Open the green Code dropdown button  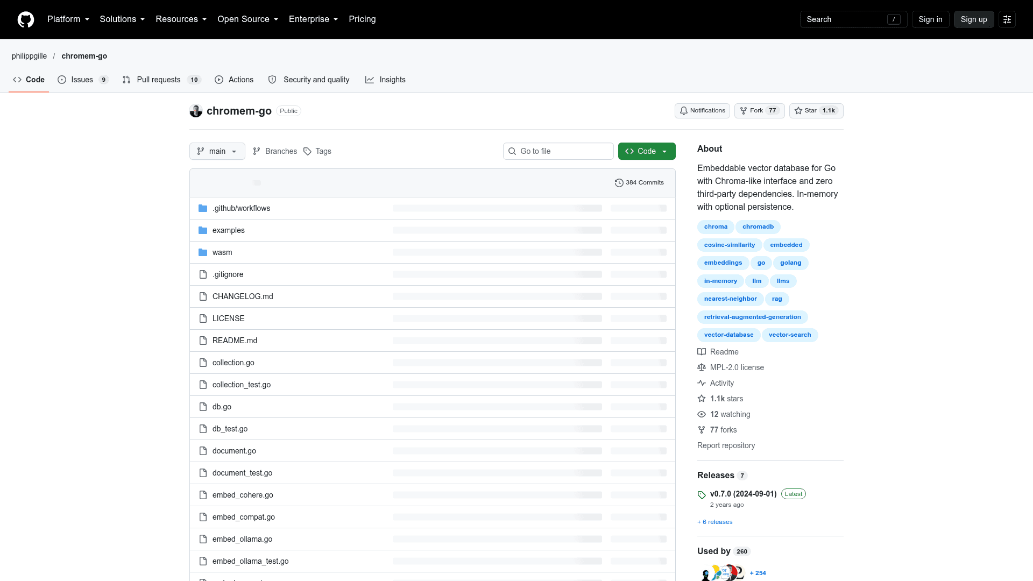tap(647, 151)
